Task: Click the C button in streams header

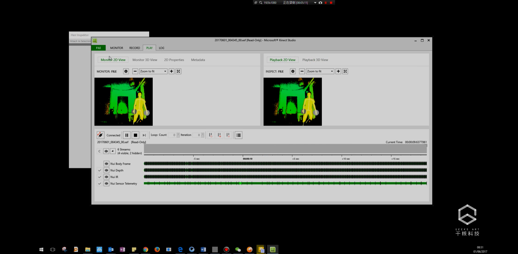Action: pos(99,151)
